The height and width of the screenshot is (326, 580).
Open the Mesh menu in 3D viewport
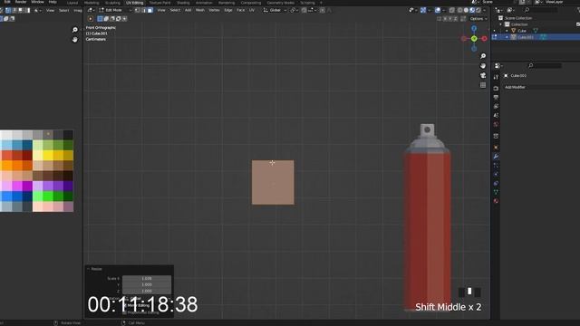[x=200, y=10]
